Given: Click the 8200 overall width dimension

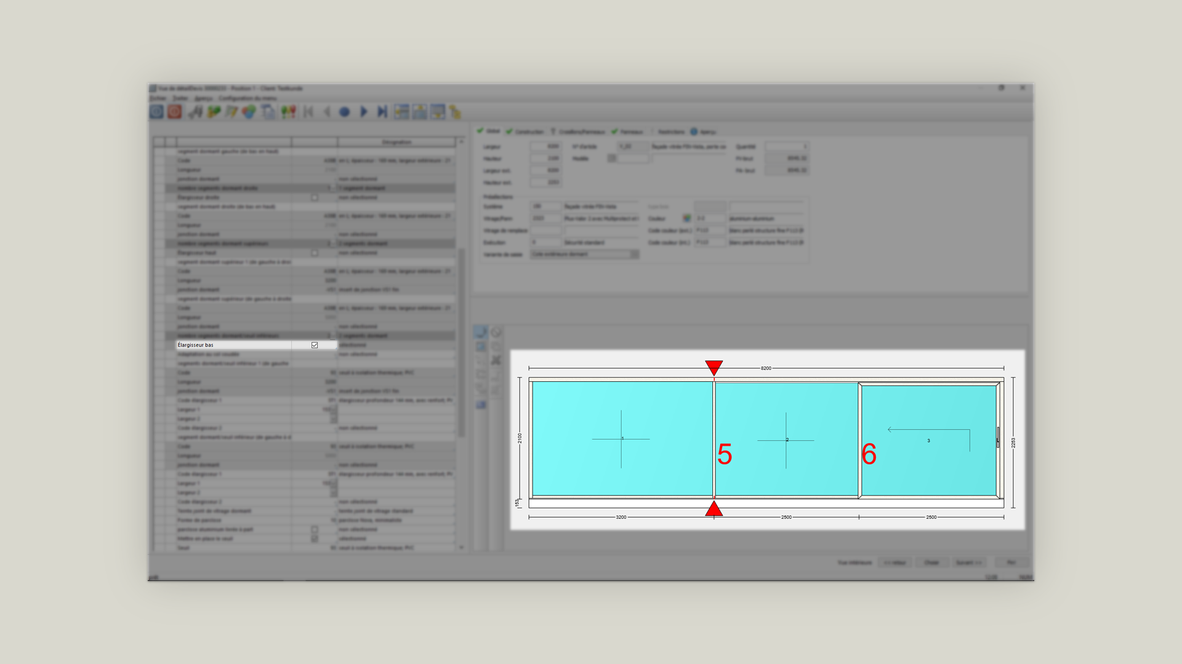Looking at the screenshot, I should click(766, 368).
